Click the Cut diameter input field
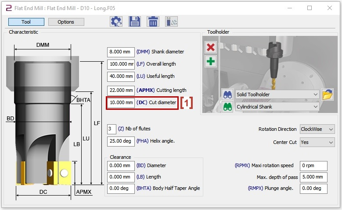This screenshot has height=210, width=342. [121, 102]
